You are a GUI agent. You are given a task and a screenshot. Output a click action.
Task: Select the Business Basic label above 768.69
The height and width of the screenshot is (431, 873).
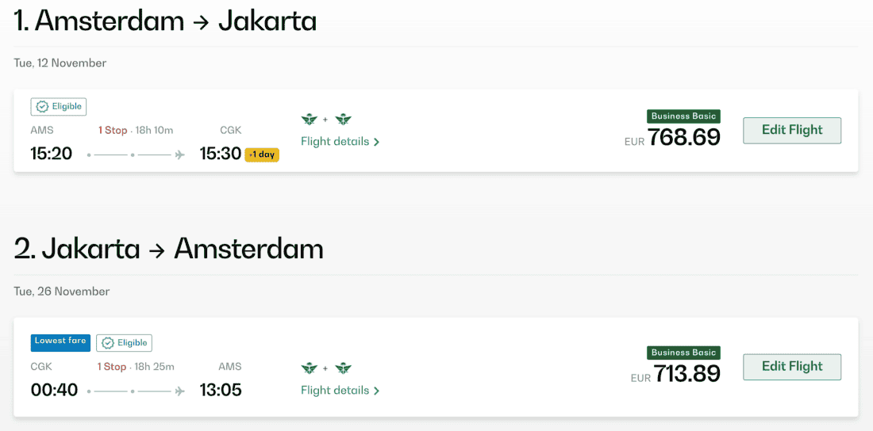click(683, 116)
